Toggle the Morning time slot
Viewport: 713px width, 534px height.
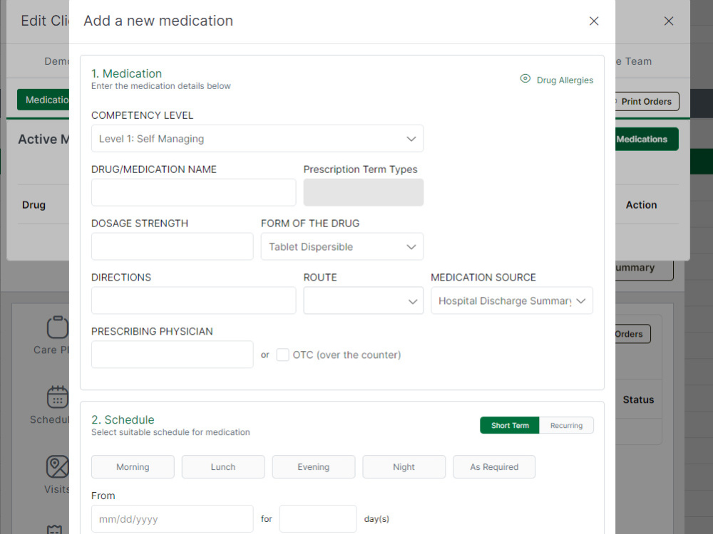[x=133, y=467]
